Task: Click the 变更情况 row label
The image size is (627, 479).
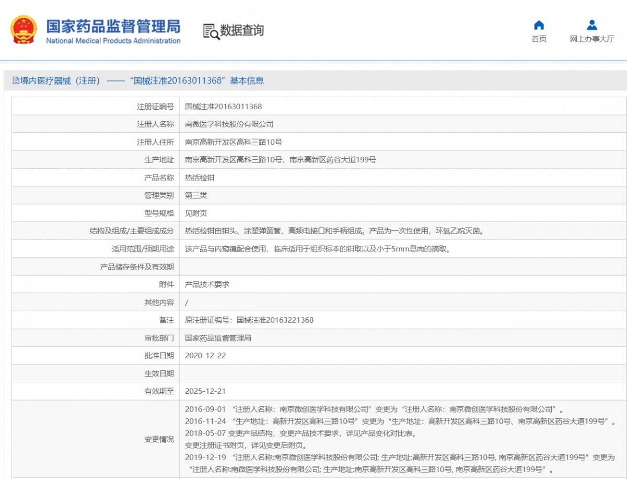Action: click(159, 439)
